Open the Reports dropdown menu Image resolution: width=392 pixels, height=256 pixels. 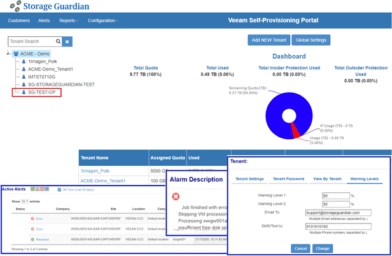pos(69,20)
